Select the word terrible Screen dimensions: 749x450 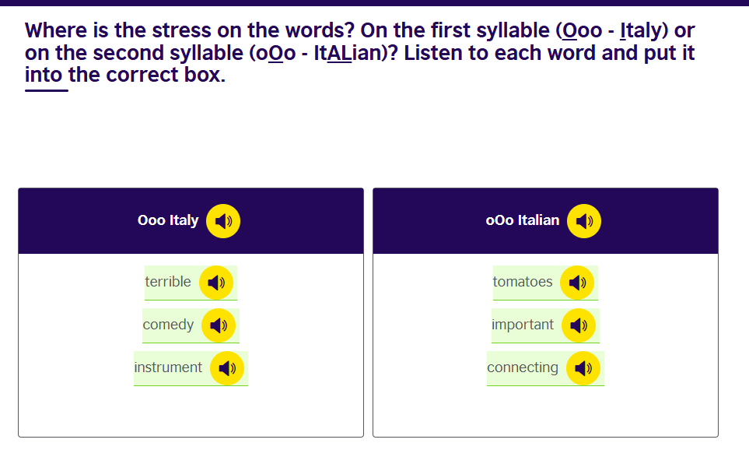[x=168, y=282]
